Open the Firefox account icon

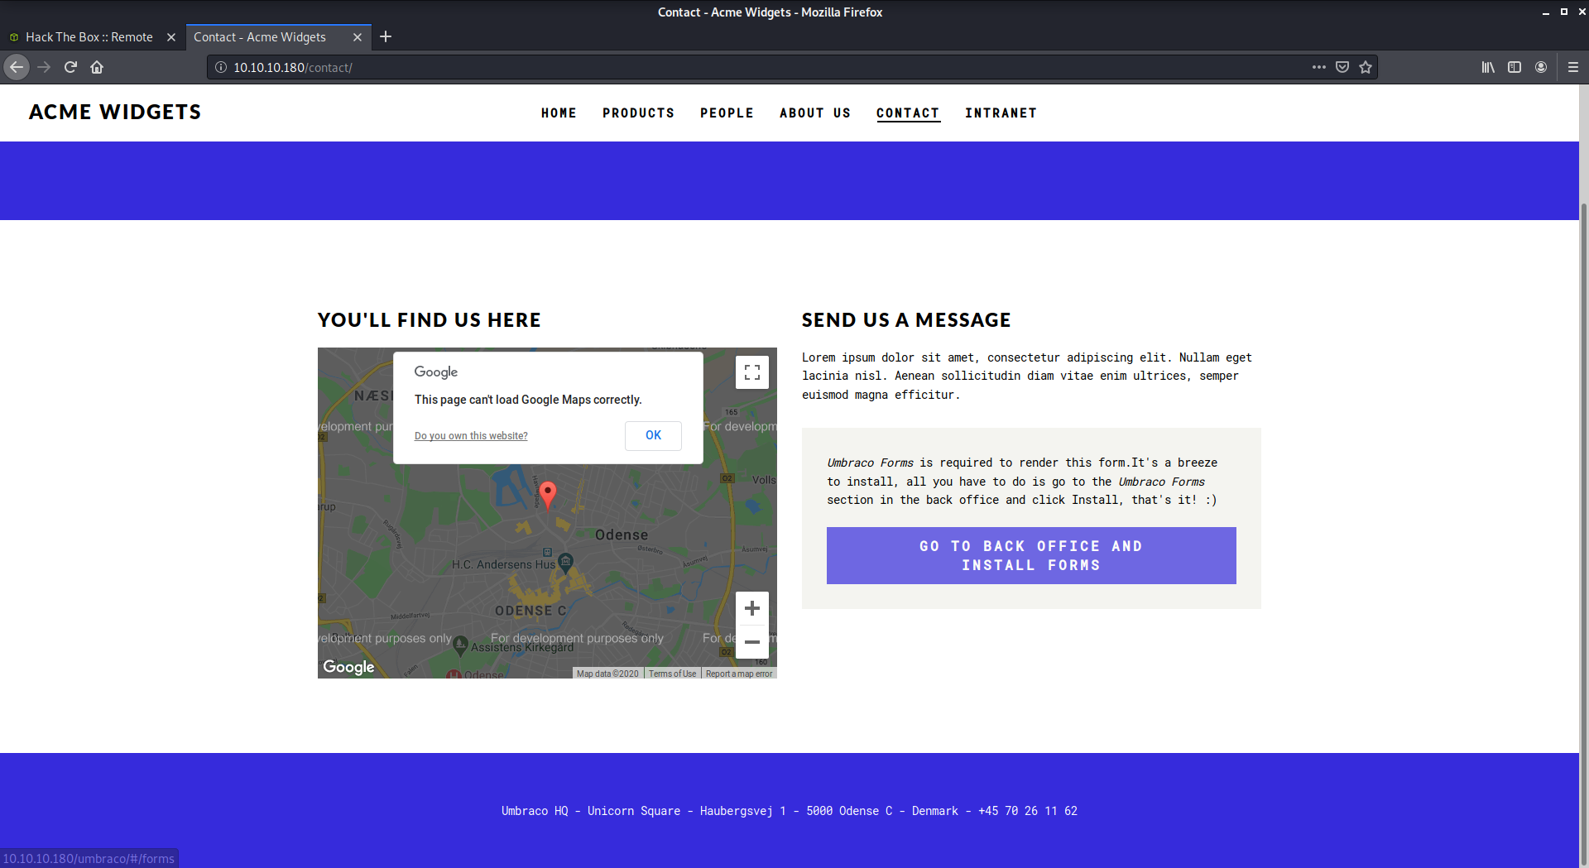tap(1542, 67)
